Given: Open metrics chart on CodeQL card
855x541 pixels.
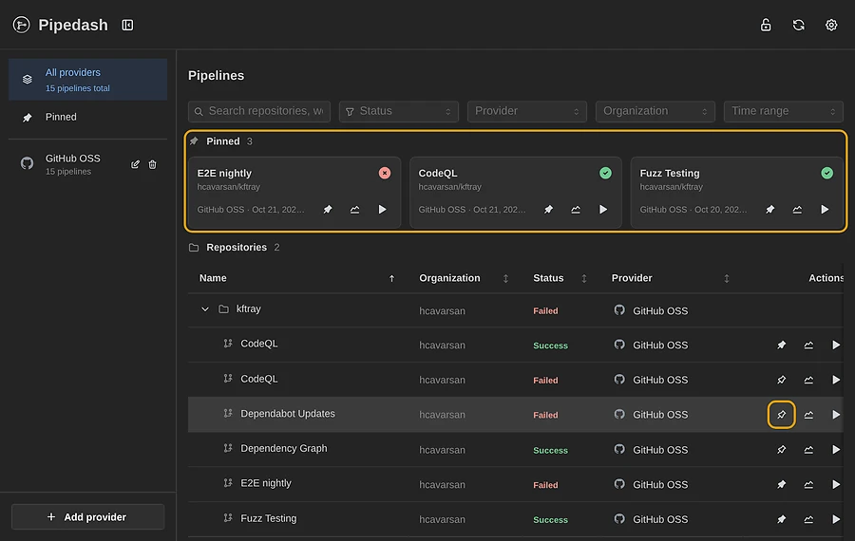Looking at the screenshot, I should coord(576,209).
